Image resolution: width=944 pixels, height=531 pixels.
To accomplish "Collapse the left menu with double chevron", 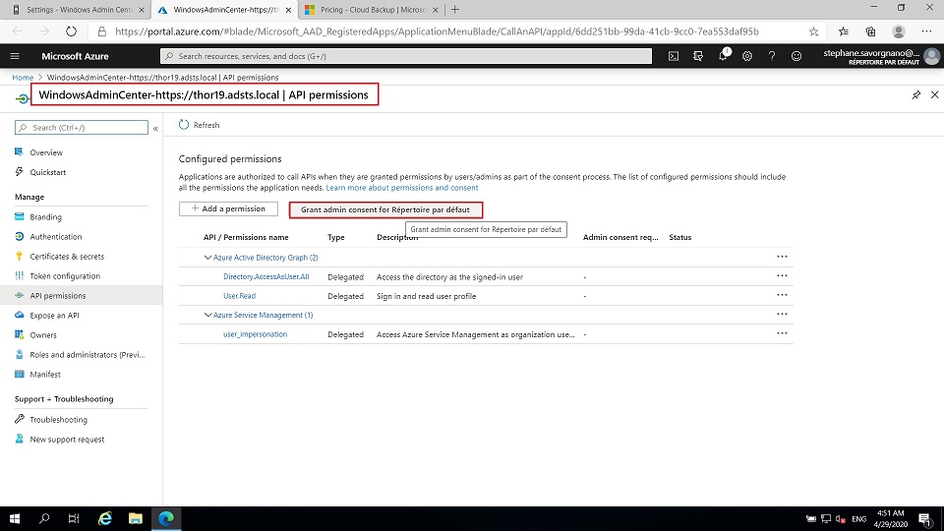I will click(155, 128).
